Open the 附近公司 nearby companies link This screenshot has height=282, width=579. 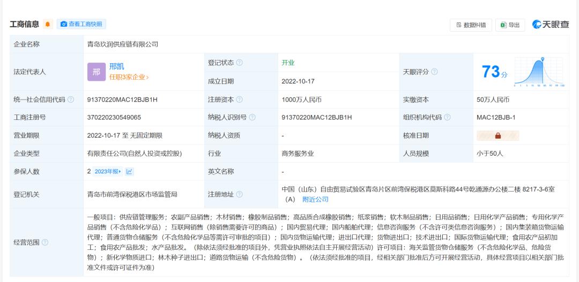(x=315, y=199)
